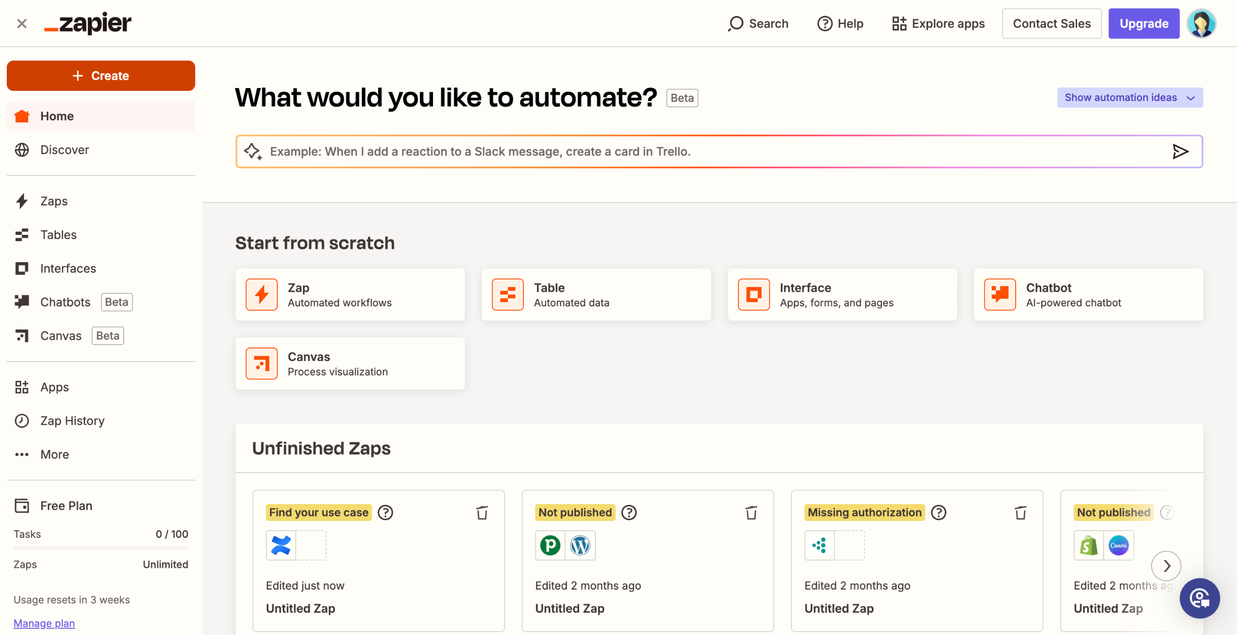The image size is (1237, 635).
Task: Expand Show automation ideas dropdown
Action: click(1130, 98)
